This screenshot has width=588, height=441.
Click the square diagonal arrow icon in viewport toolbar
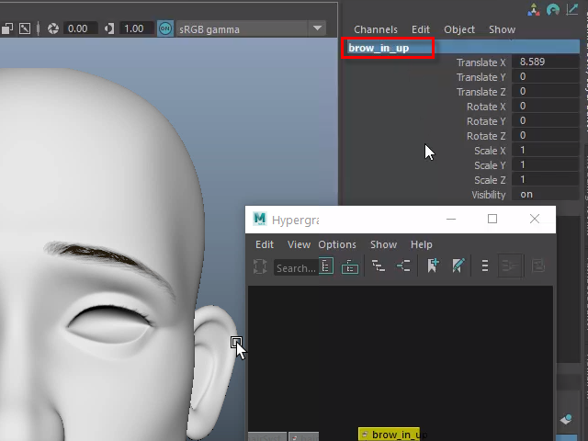(25, 28)
